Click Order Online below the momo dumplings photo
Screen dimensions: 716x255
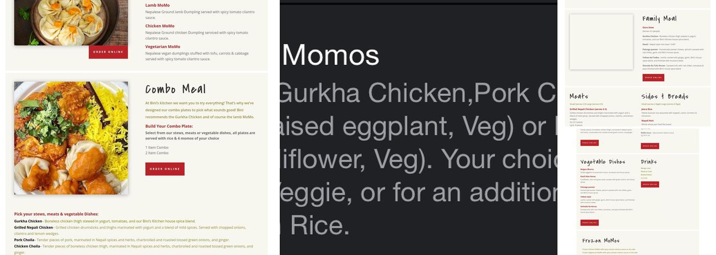(x=108, y=52)
